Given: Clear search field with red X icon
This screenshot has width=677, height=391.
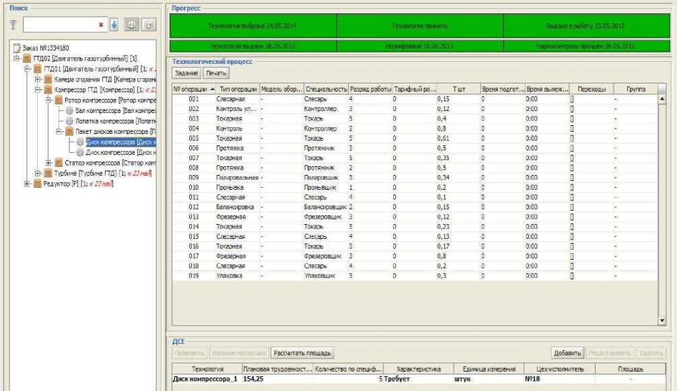Looking at the screenshot, I should coord(100,25).
